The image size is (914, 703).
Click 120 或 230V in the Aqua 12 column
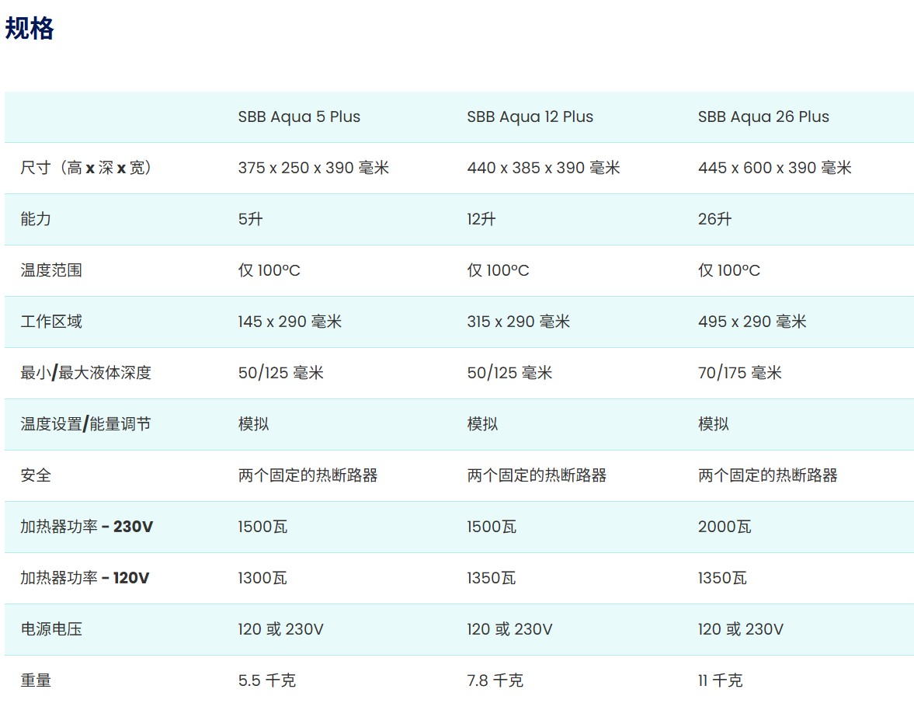(x=509, y=629)
